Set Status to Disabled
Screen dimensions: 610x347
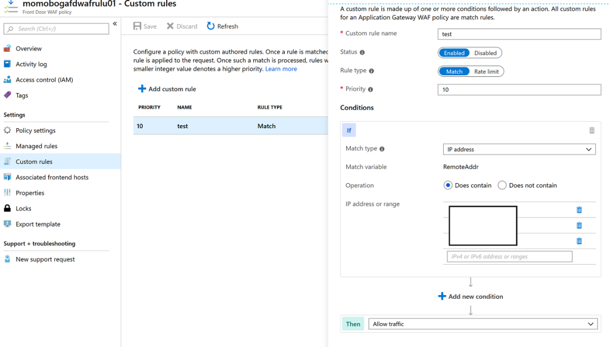click(x=485, y=53)
